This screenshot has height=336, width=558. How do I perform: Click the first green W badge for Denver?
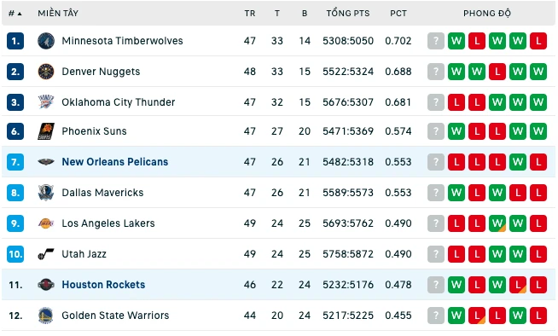point(456,72)
